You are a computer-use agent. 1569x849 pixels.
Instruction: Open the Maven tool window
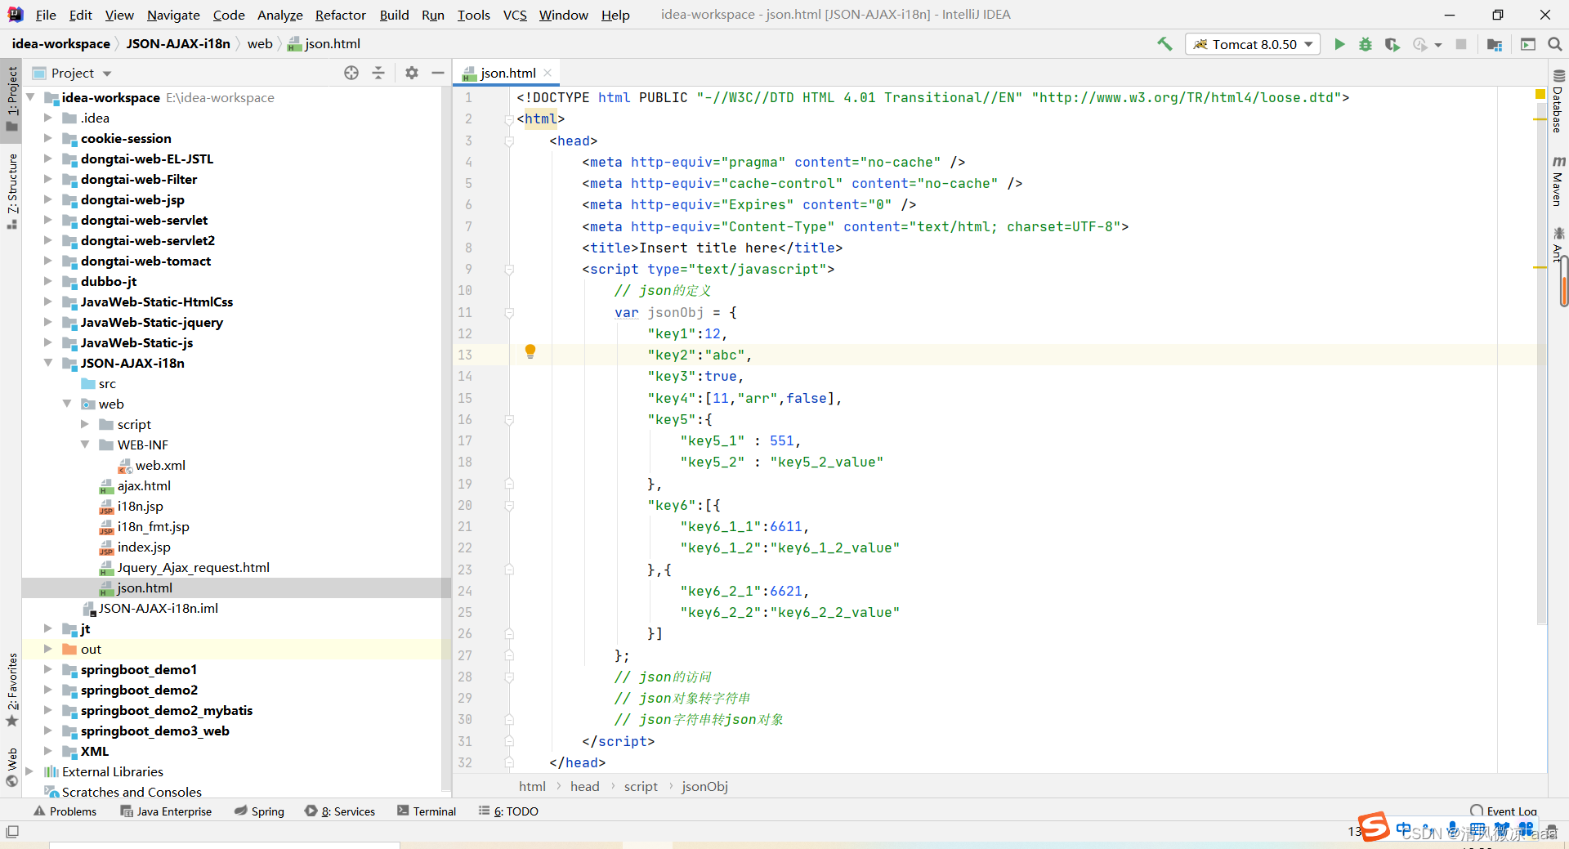click(1558, 181)
